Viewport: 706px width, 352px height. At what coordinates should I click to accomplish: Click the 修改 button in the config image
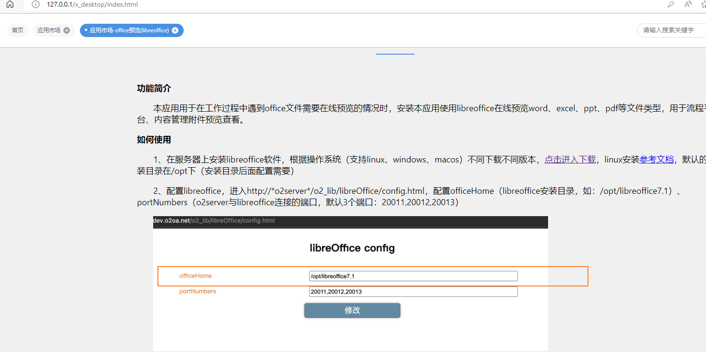coord(352,311)
